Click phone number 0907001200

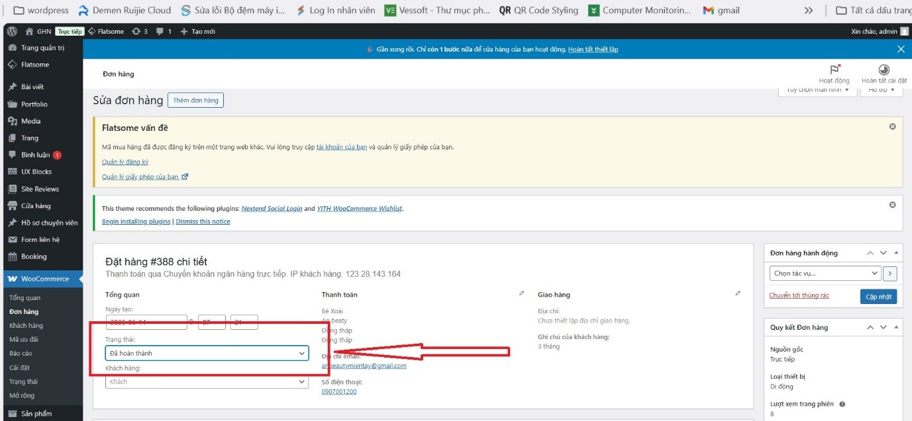pyautogui.click(x=339, y=391)
